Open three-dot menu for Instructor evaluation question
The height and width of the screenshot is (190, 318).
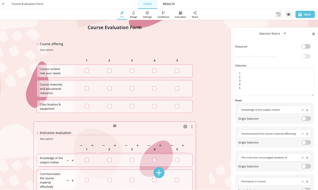192,127
